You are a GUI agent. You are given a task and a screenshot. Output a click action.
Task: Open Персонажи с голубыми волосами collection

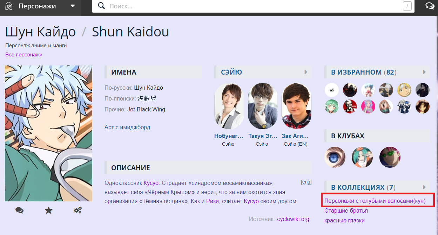click(375, 201)
